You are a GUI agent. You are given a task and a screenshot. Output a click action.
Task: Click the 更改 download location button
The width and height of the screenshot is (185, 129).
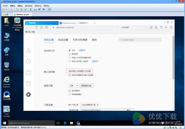129,110
